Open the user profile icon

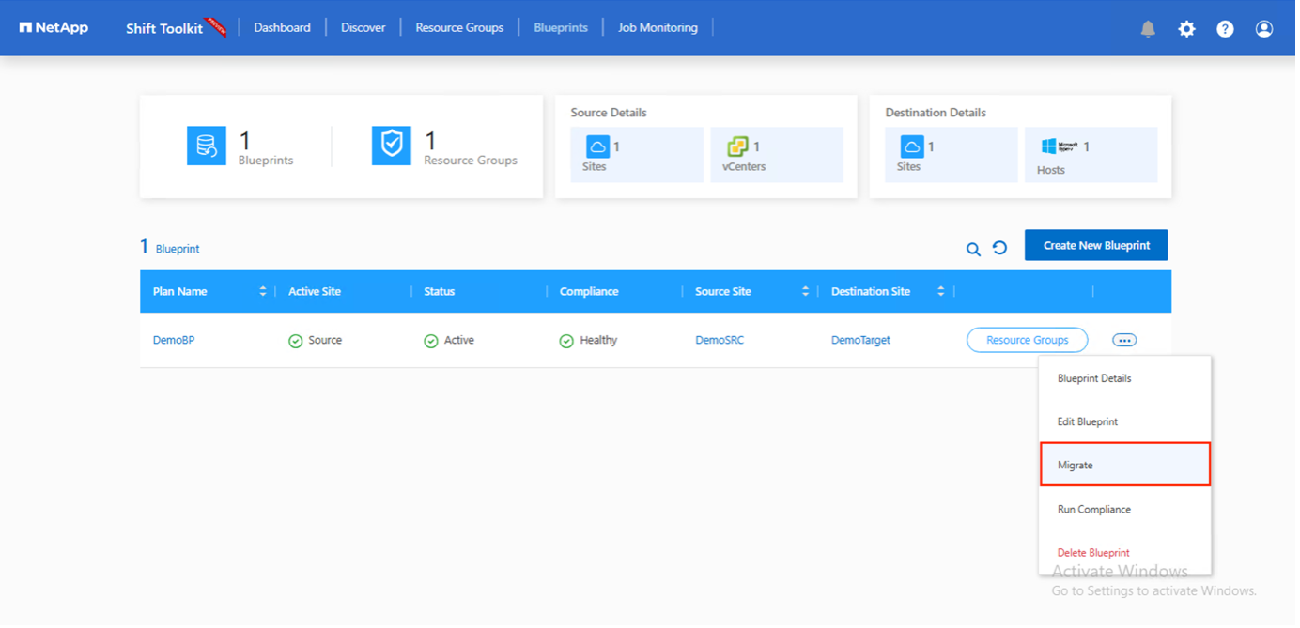pos(1264,29)
